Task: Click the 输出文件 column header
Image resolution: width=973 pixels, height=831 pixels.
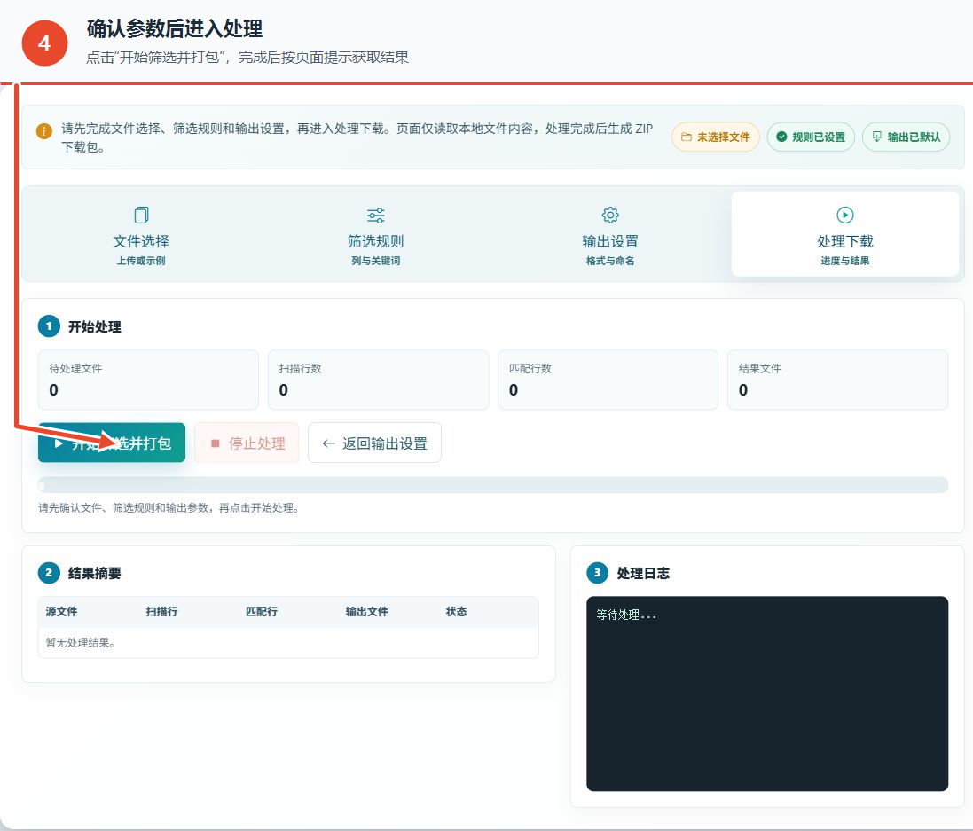Action: pyautogui.click(x=366, y=611)
